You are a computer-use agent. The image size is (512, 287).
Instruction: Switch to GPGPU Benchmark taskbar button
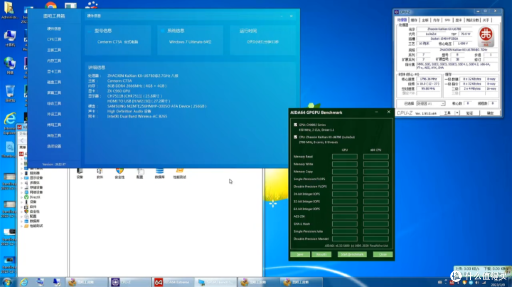click(216, 282)
